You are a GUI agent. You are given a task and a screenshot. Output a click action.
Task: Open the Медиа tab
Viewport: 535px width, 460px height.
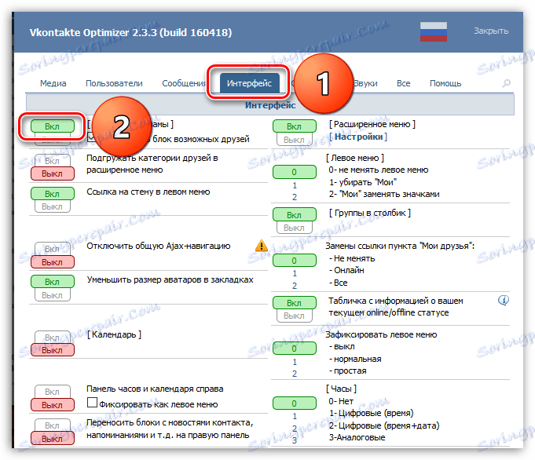click(53, 83)
